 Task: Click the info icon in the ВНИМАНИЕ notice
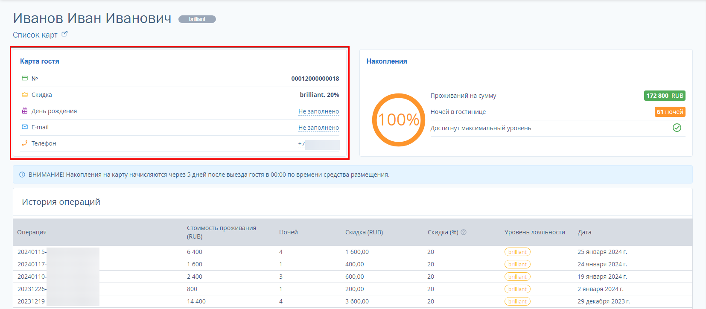coord(22,175)
